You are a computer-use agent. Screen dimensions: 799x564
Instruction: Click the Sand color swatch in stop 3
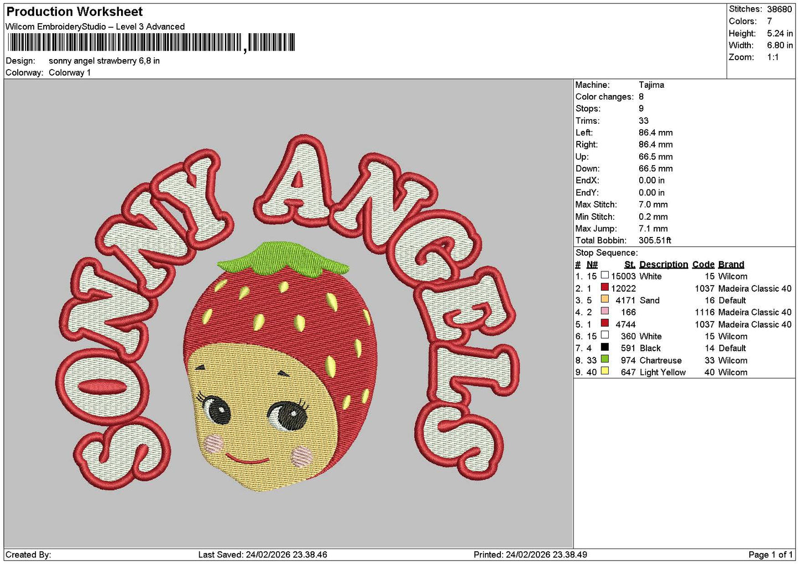point(604,299)
